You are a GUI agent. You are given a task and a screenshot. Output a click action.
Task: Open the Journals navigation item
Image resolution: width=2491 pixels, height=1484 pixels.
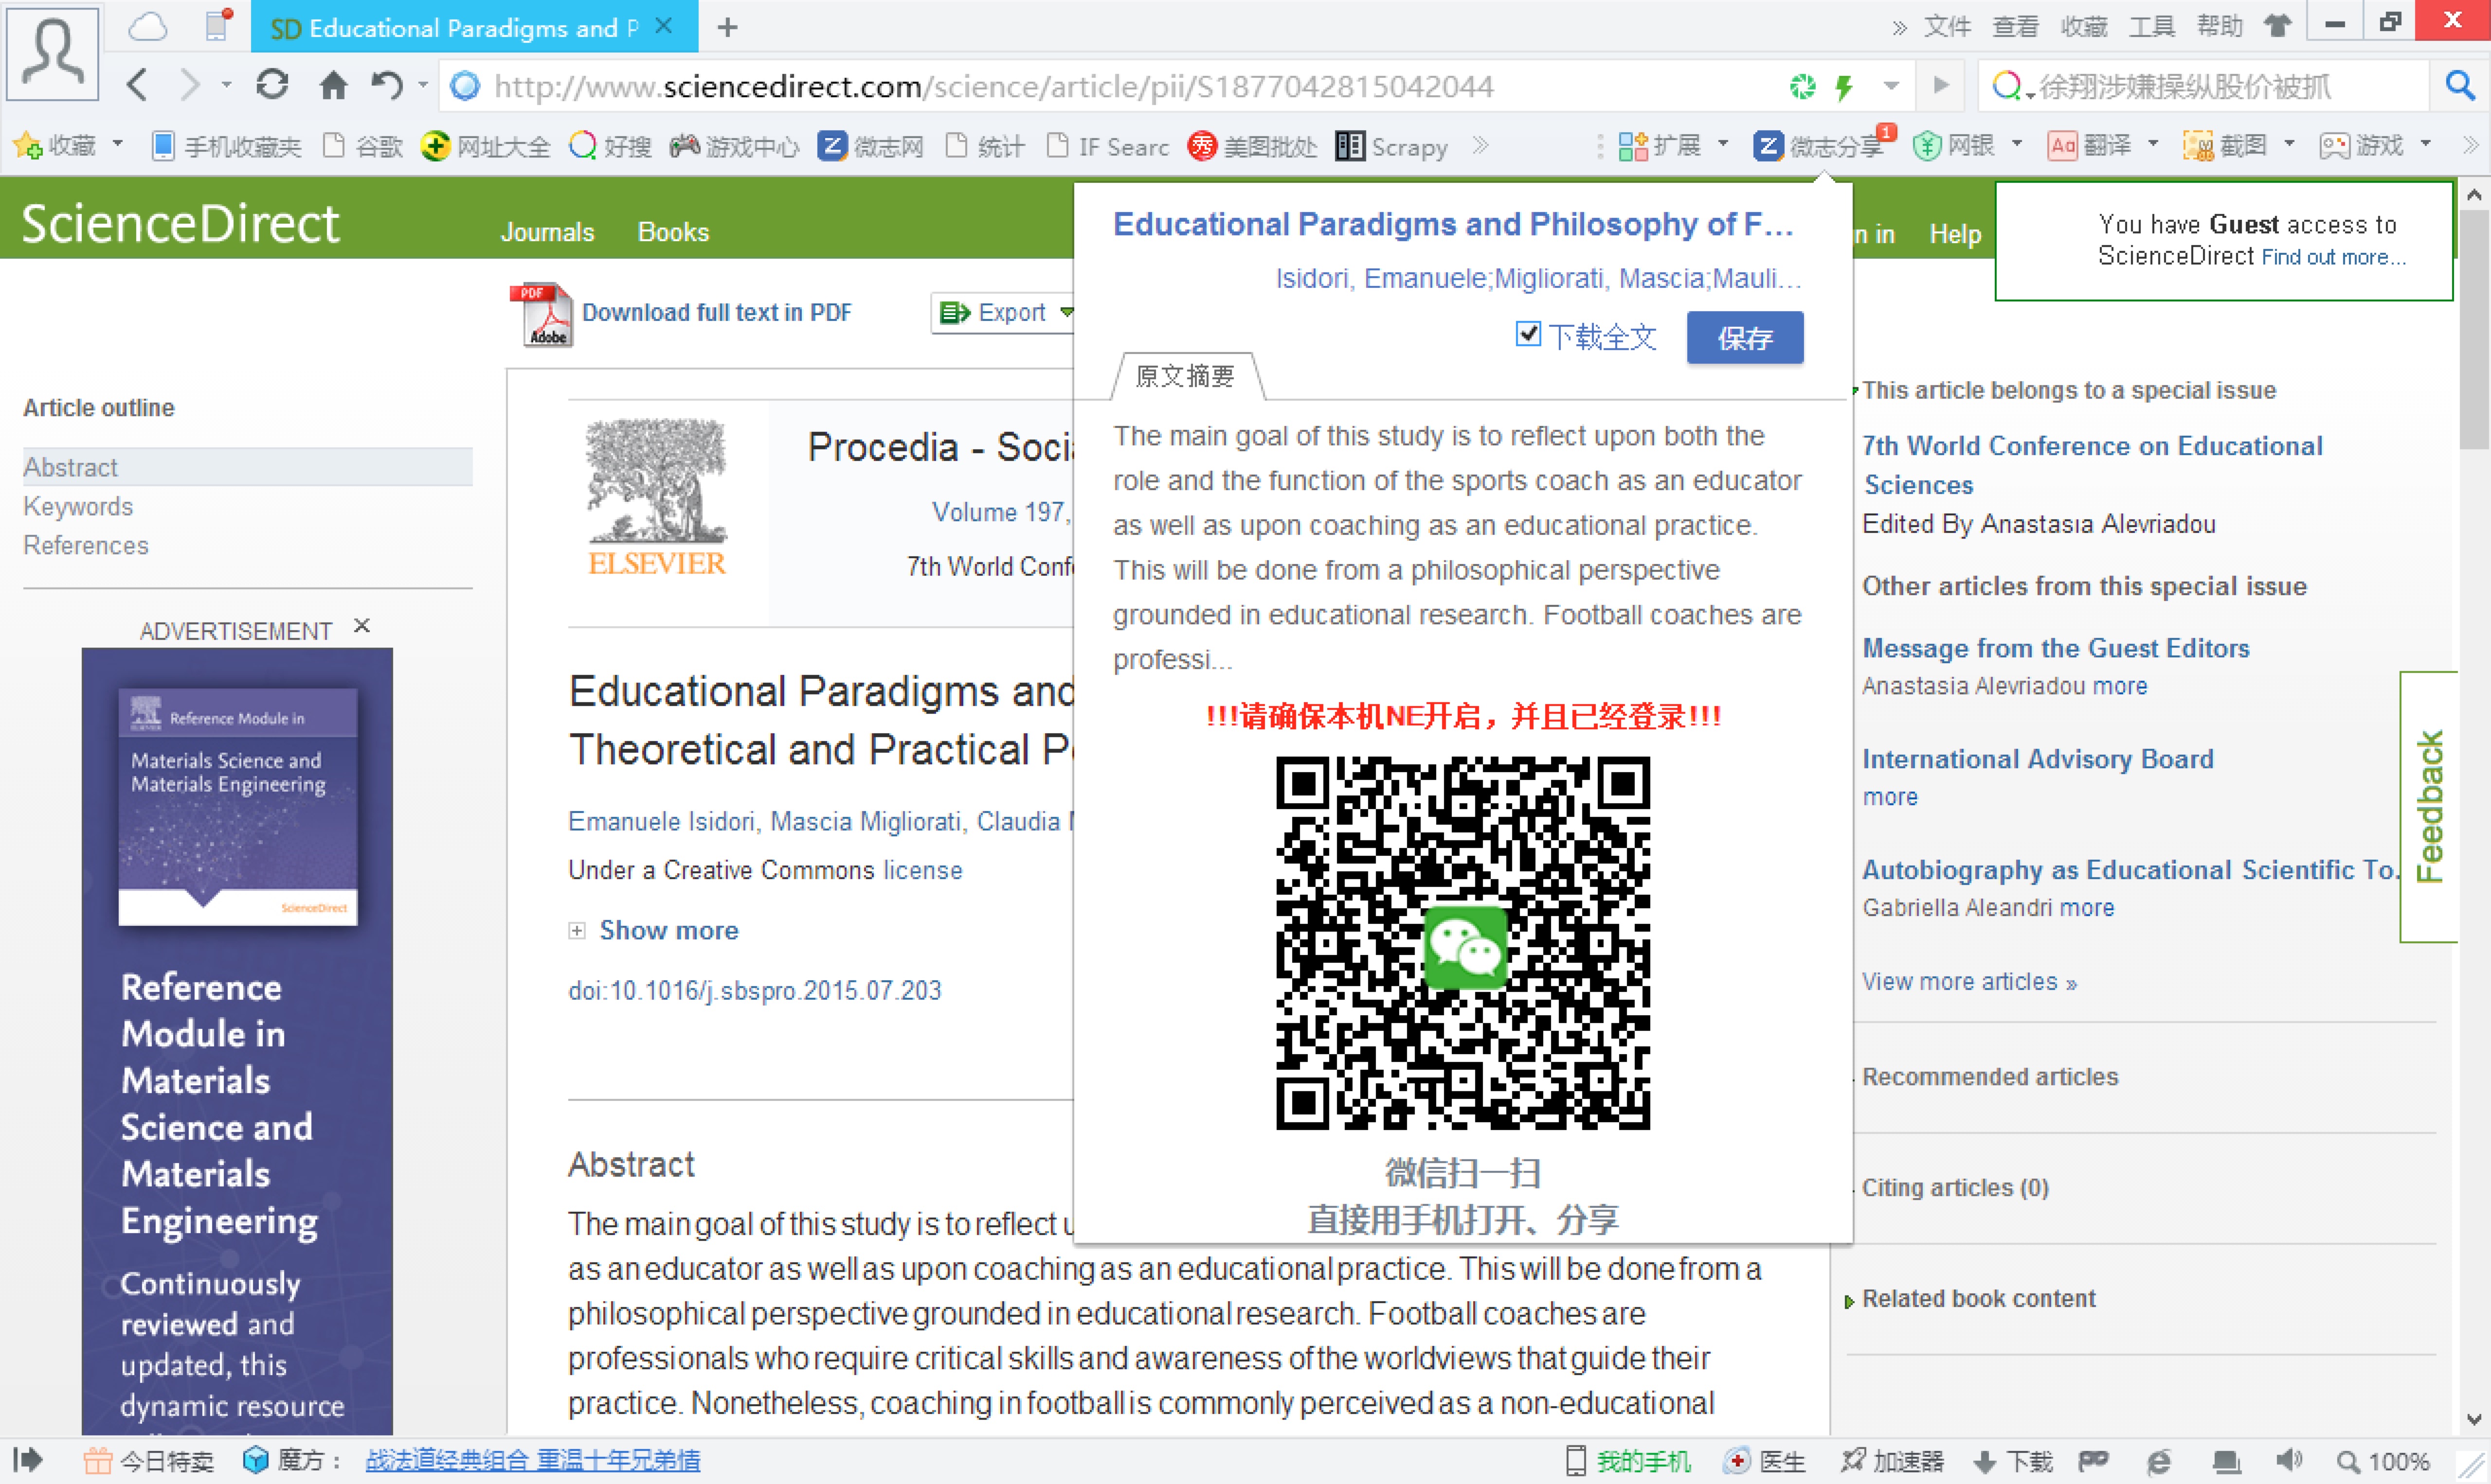click(x=547, y=232)
